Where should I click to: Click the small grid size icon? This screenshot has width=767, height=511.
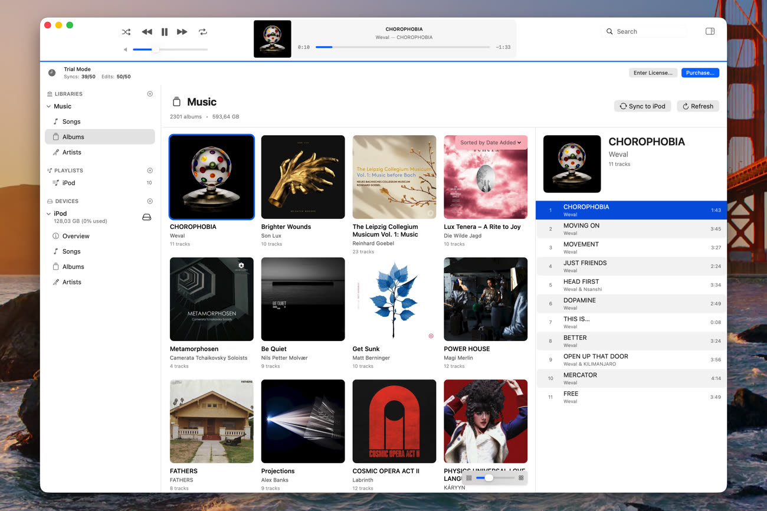point(469,478)
